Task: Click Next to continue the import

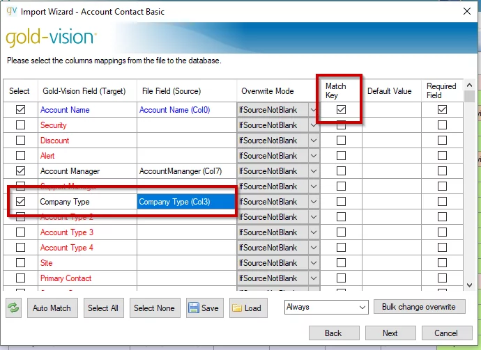Action: click(390, 333)
